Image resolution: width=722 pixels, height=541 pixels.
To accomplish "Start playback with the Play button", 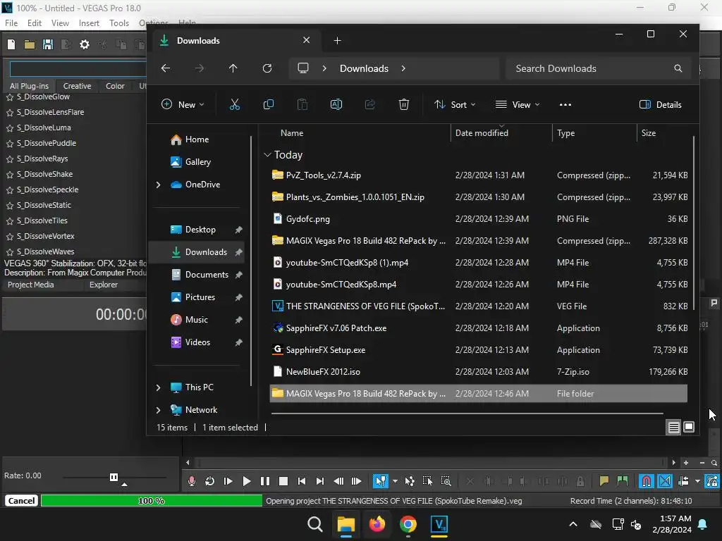I will coord(246,481).
